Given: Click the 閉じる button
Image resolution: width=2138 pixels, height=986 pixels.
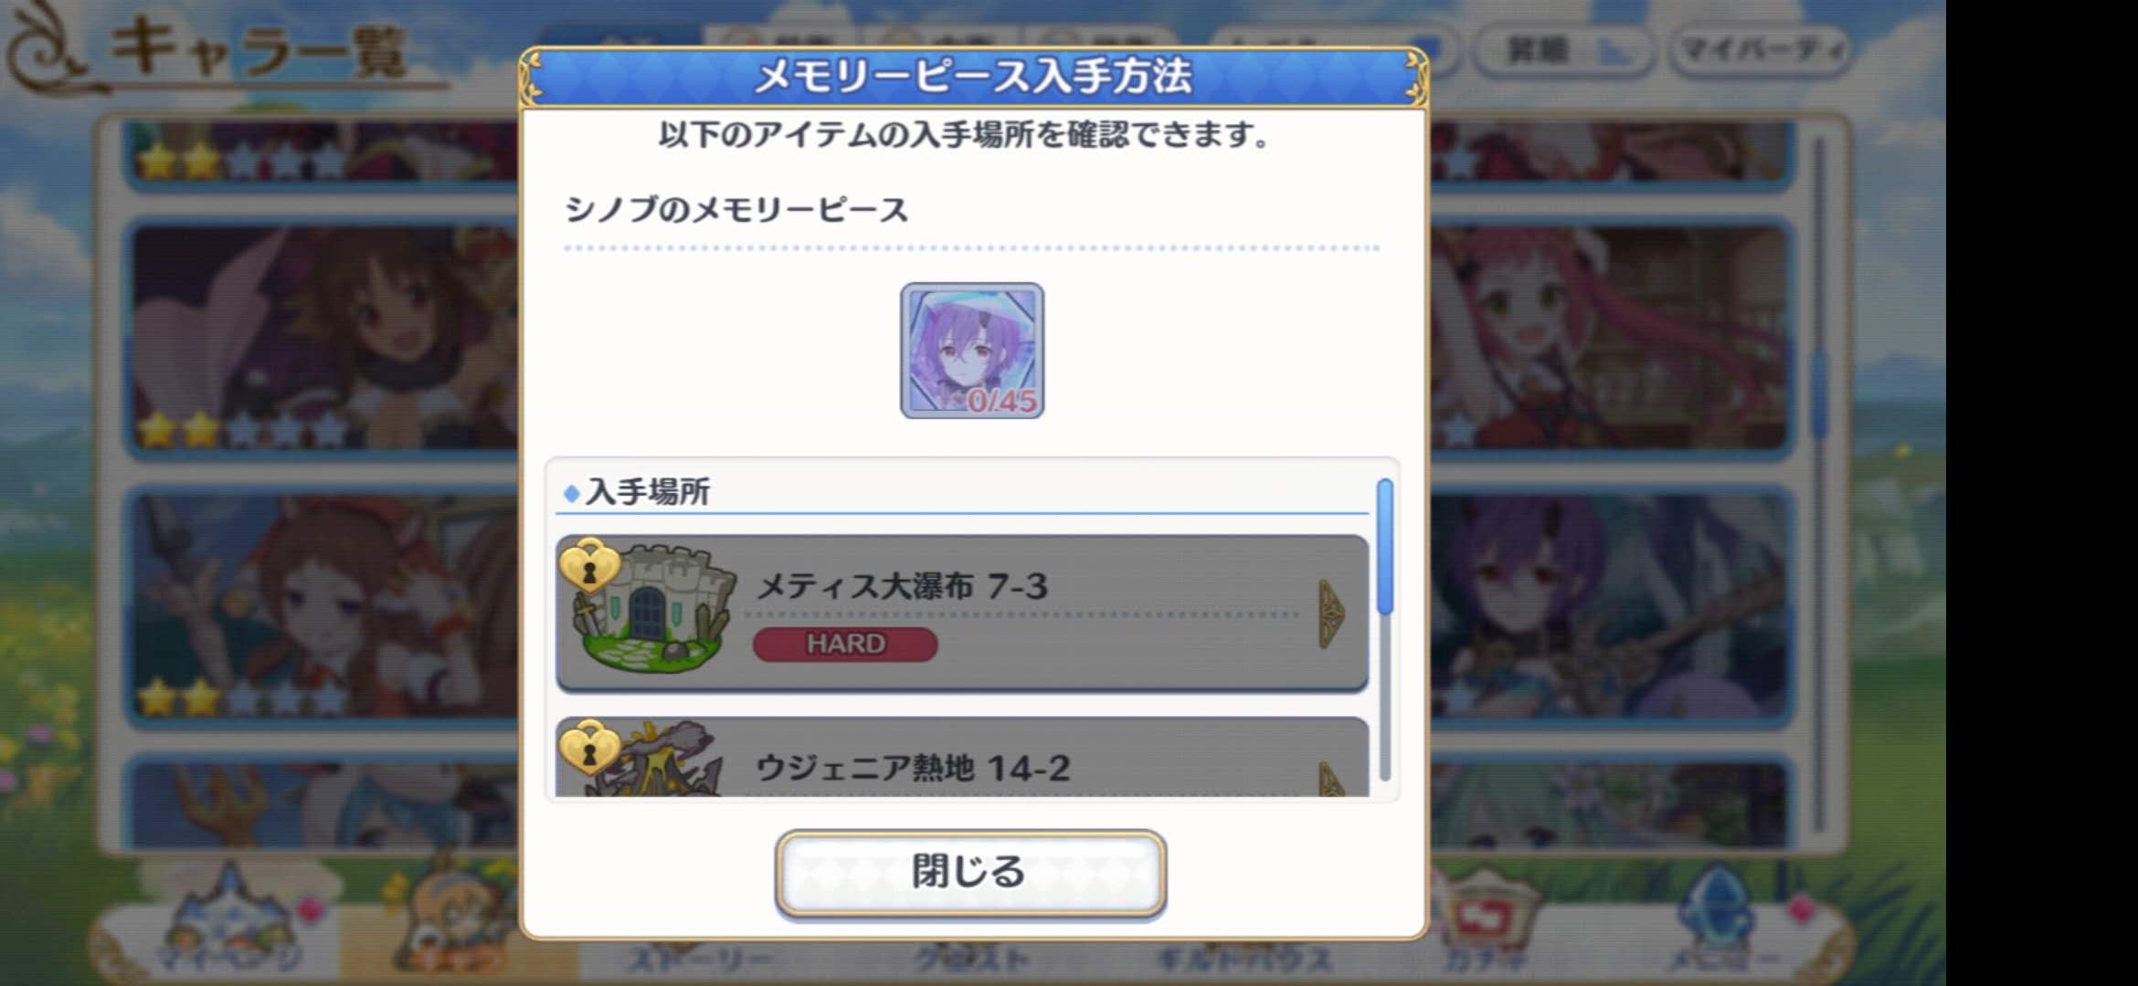Looking at the screenshot, I should (x=970, y=872).
